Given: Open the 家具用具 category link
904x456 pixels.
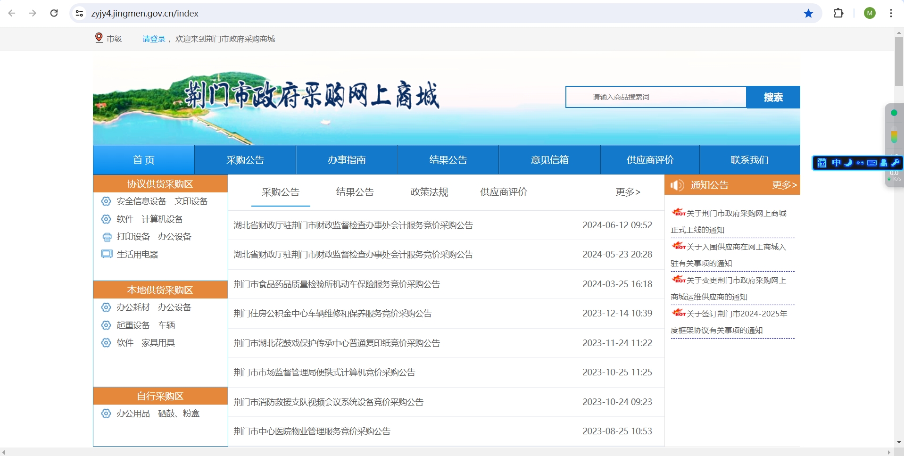Looking at the screenshot, I should pyautogui.click(x=158, y=343).
